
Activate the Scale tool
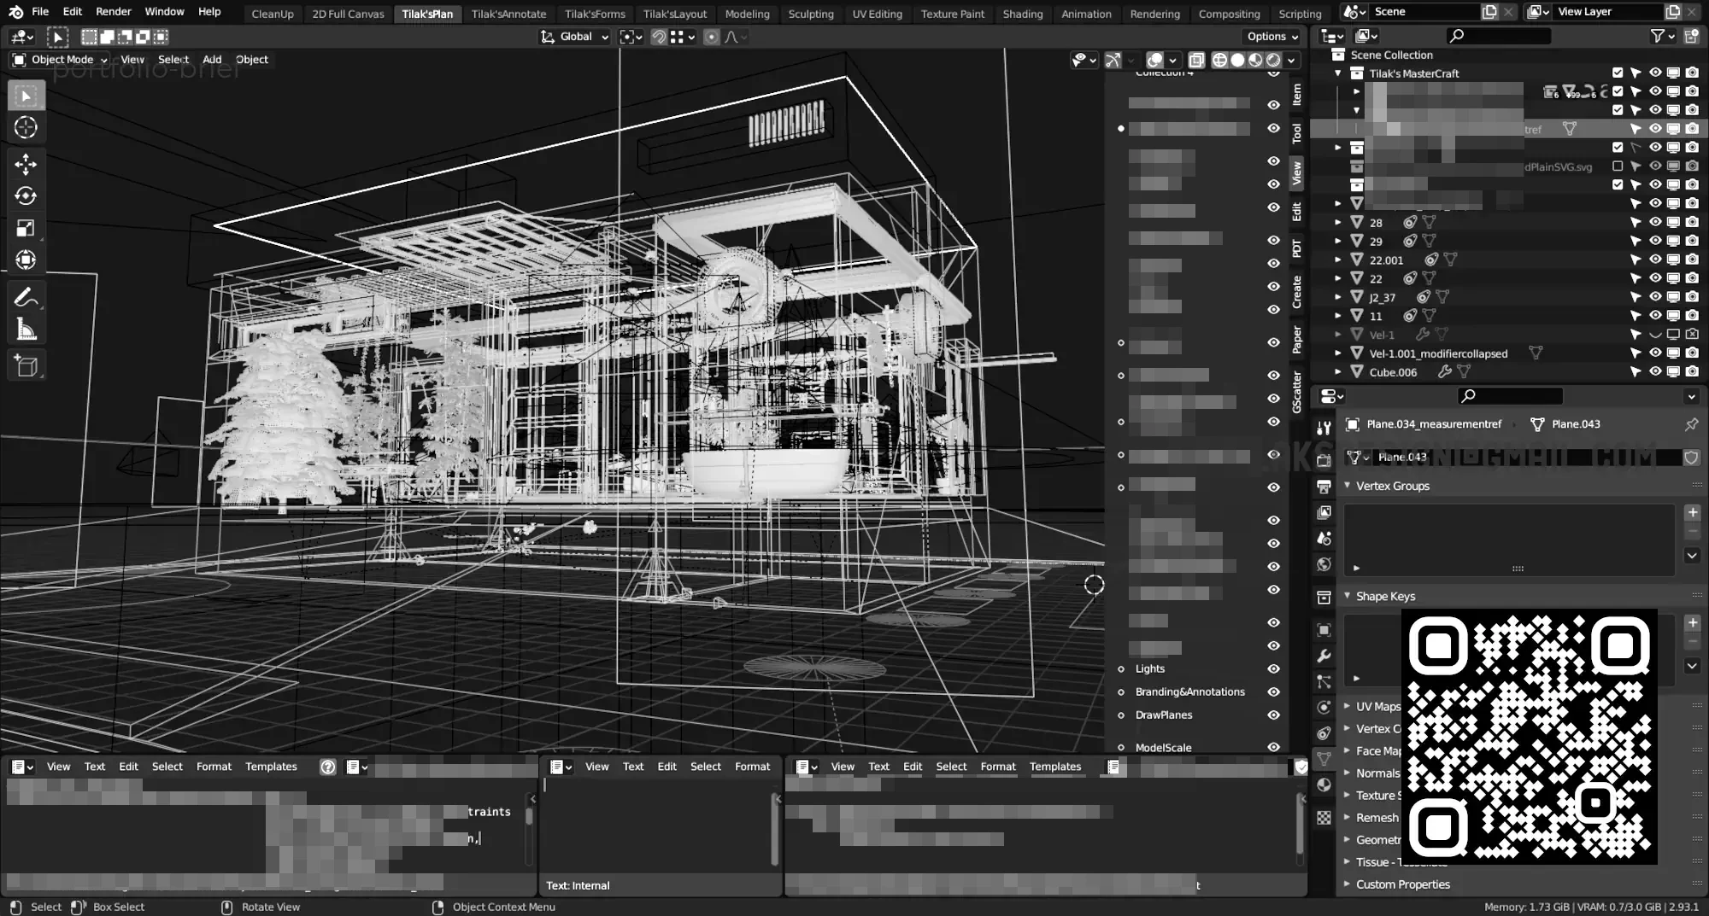pos(26,228)
